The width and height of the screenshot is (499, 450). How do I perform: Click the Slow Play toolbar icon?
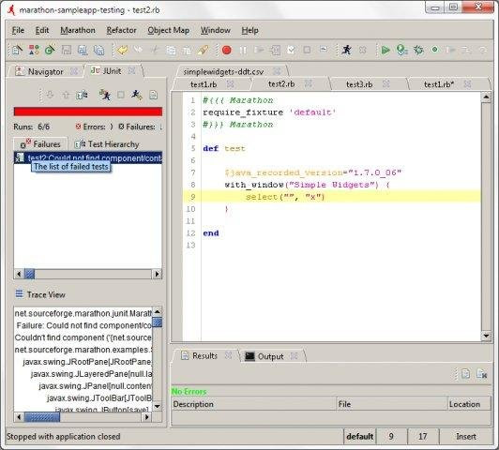pyautogui.click(x=402, y=50)
